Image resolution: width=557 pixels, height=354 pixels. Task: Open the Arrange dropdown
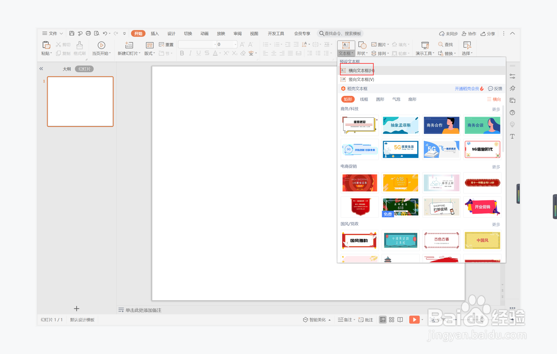[380, 53]
